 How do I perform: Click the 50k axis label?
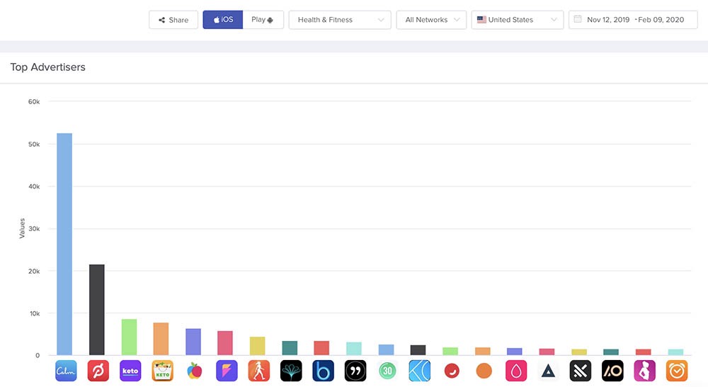34,144
